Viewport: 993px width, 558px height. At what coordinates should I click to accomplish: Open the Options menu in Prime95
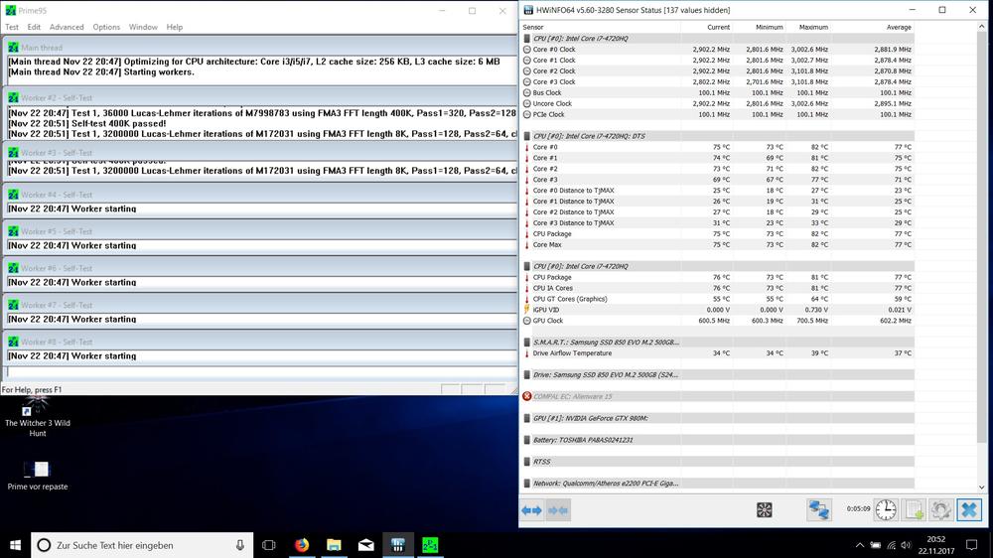[x=106, y=27]
